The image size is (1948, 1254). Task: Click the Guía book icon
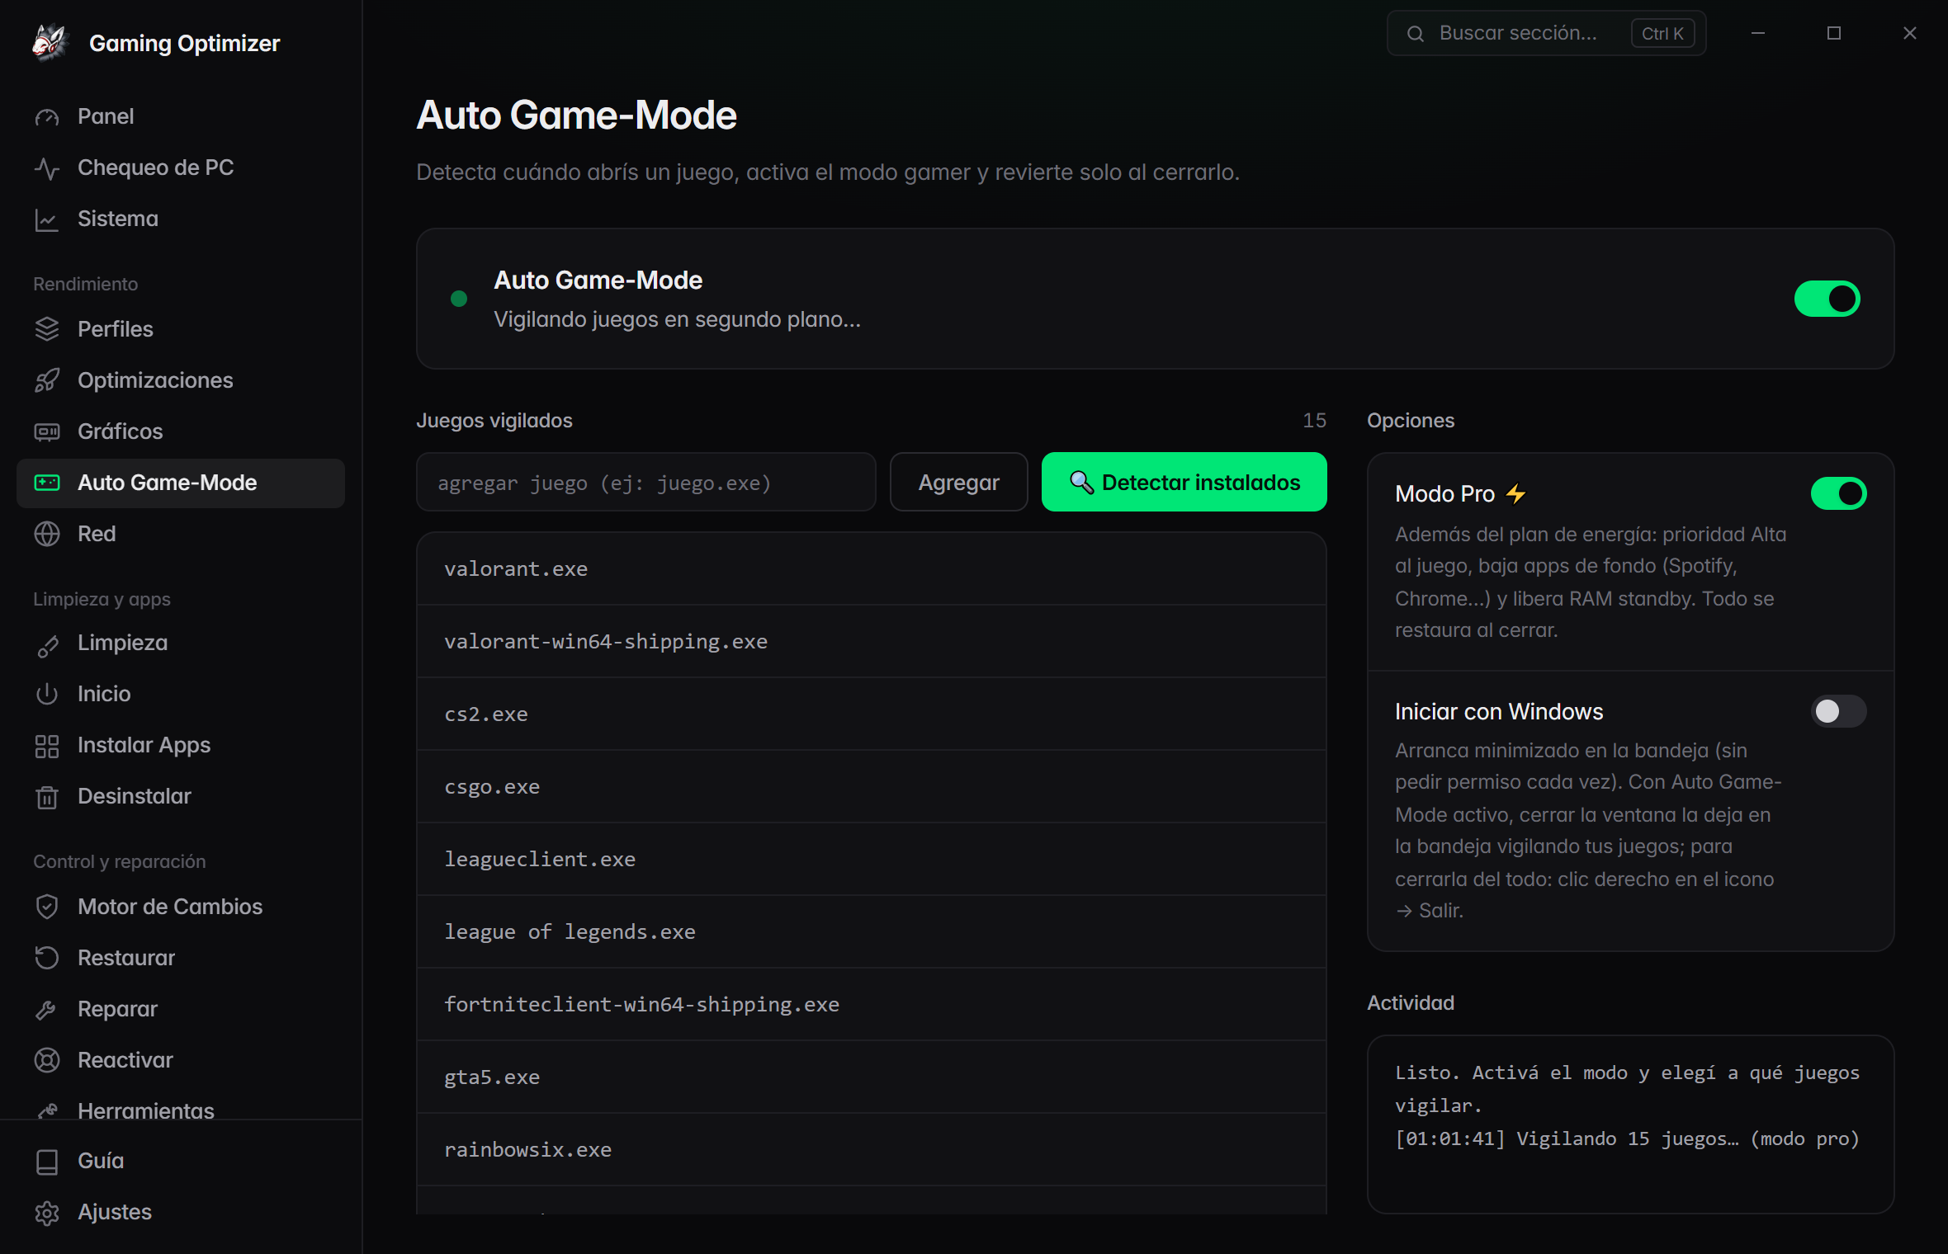(47, 1162)
